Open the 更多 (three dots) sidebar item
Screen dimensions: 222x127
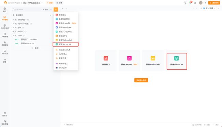click(x=5, y=60)
